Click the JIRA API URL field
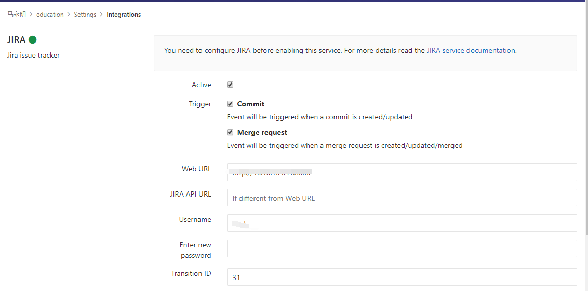588x291 pixels. point(402,198)
